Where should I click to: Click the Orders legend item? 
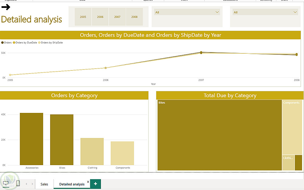(6, 42)
